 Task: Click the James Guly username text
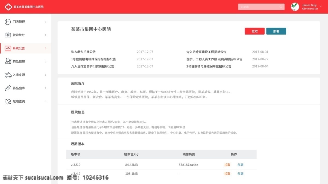pos(309,5)
